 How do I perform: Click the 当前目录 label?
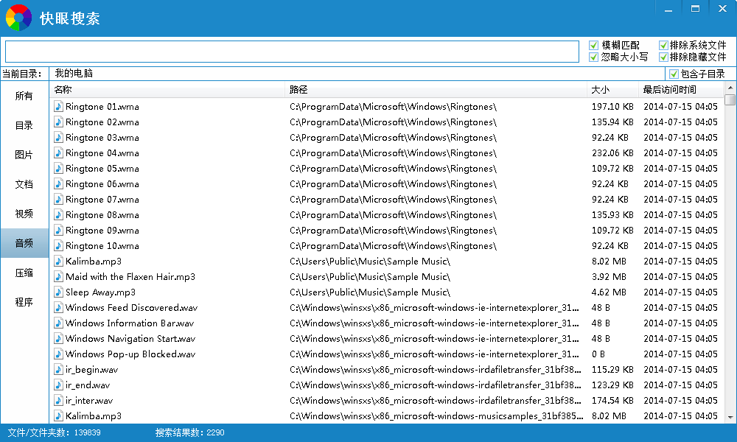pos(21,74)
